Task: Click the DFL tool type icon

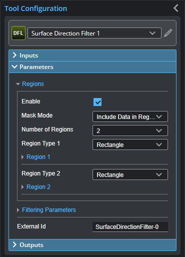Action: [18, 33]
